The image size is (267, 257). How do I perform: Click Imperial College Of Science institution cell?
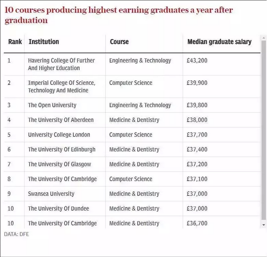pos(62,86)
